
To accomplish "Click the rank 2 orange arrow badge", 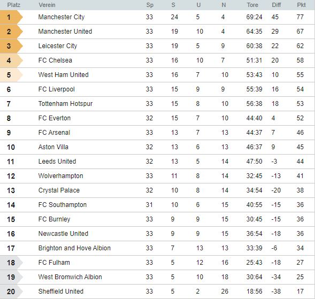I will pyautogui.click(x=11, y=32).
